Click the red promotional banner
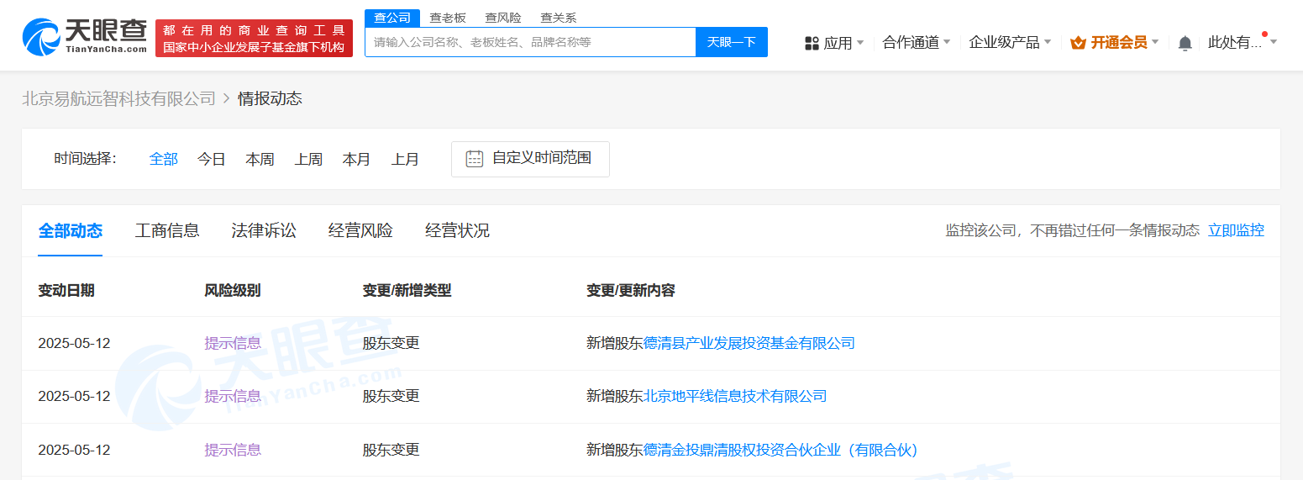Screen dimensions: 1303x480 point(254,38)
